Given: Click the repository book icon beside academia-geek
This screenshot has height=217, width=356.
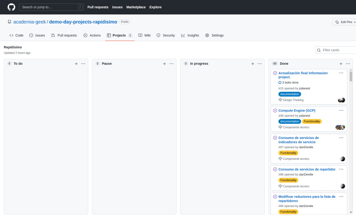Looking at the screenshot, I should coord(9,22).
